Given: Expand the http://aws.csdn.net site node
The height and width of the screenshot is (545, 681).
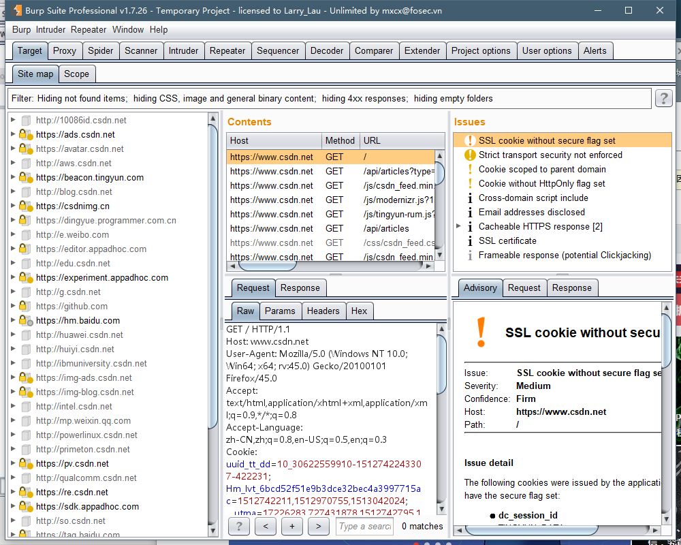Looking at the screenshot, I should point(12,163).
